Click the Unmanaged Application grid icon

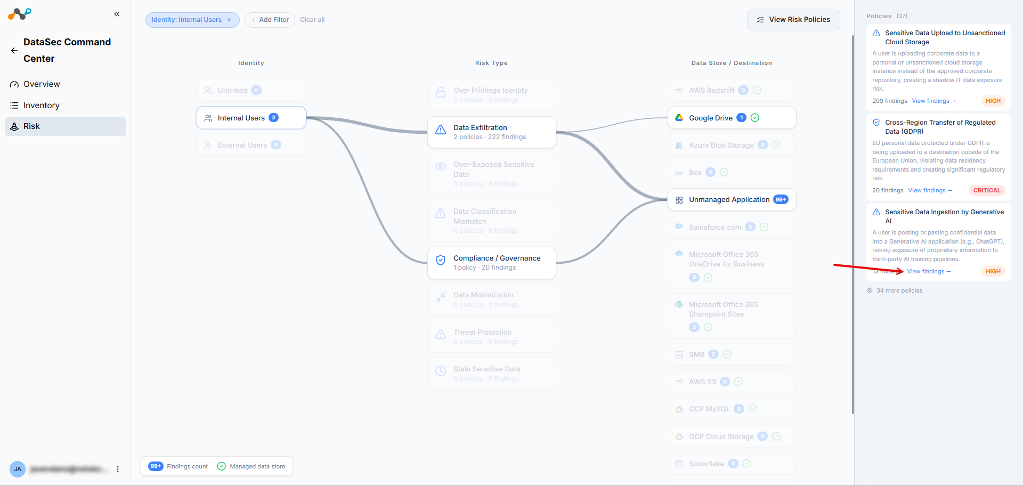point(679,200)
